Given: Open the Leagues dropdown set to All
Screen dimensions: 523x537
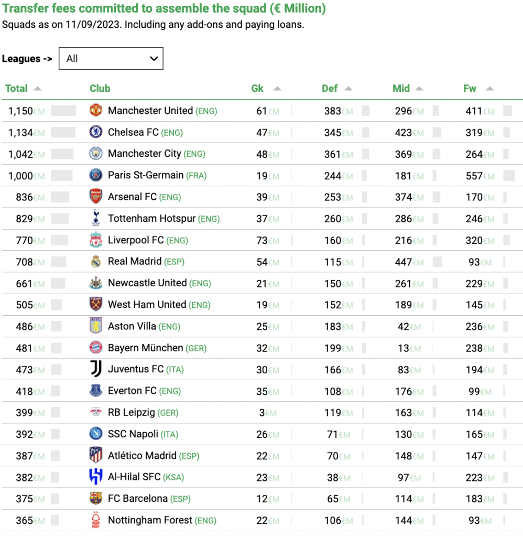Looking at the screenshot, I should tap(111, 59).
